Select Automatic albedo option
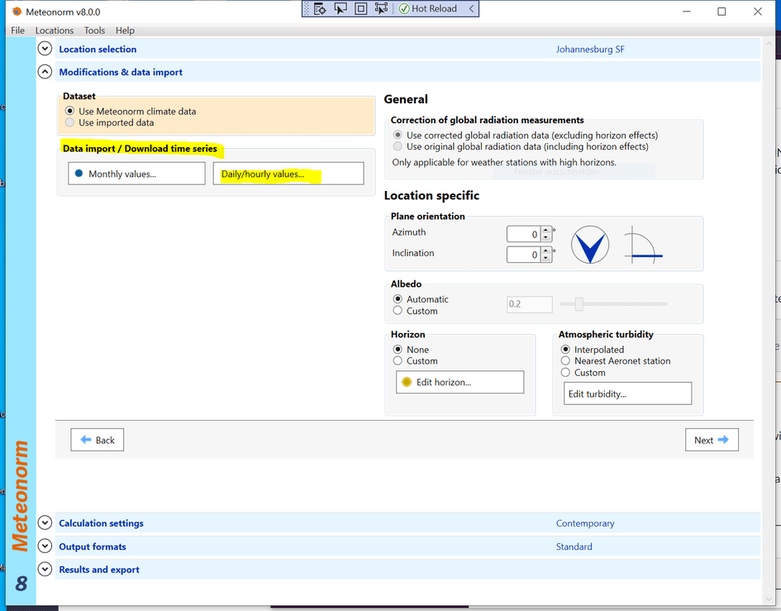781x611 pixels. pos(398,299)
